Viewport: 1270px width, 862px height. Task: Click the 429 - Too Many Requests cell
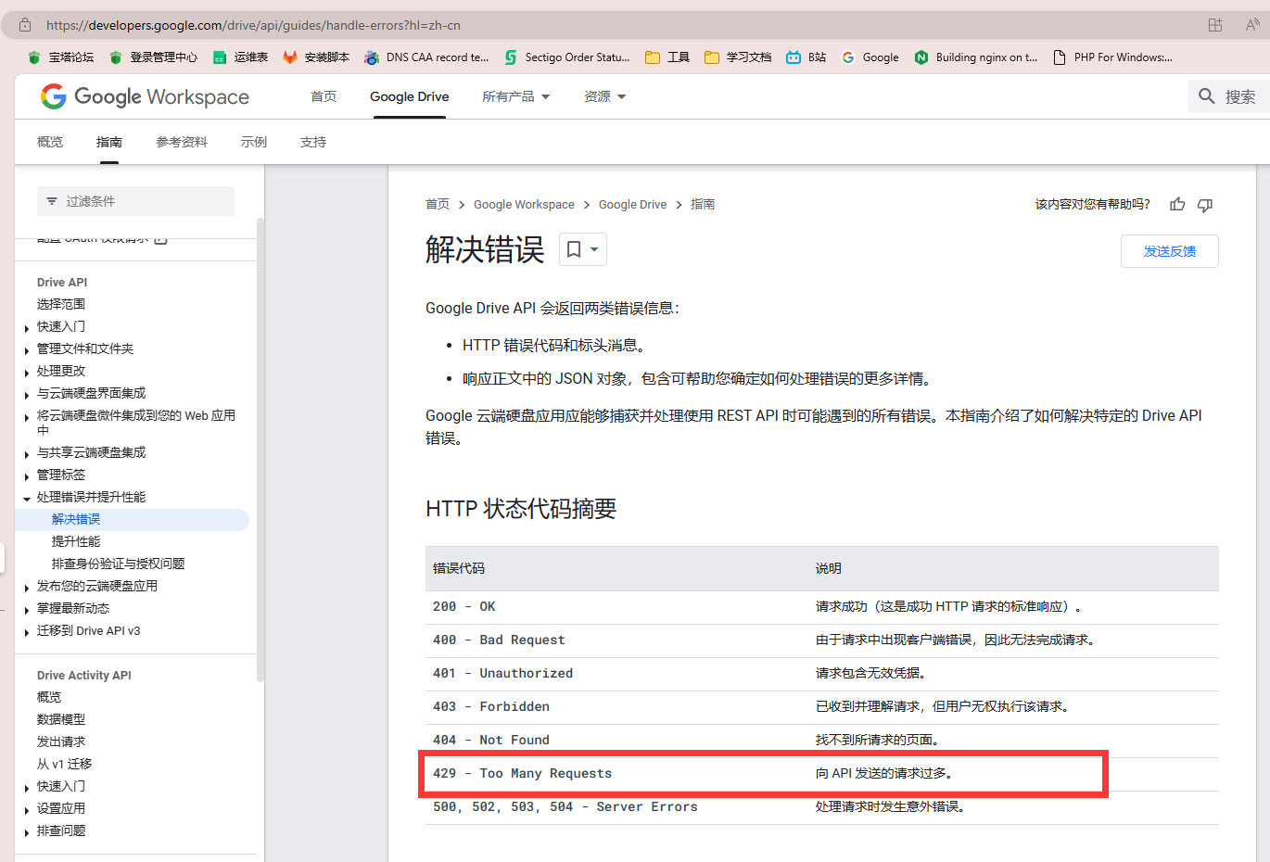click(x=523, y=773)
